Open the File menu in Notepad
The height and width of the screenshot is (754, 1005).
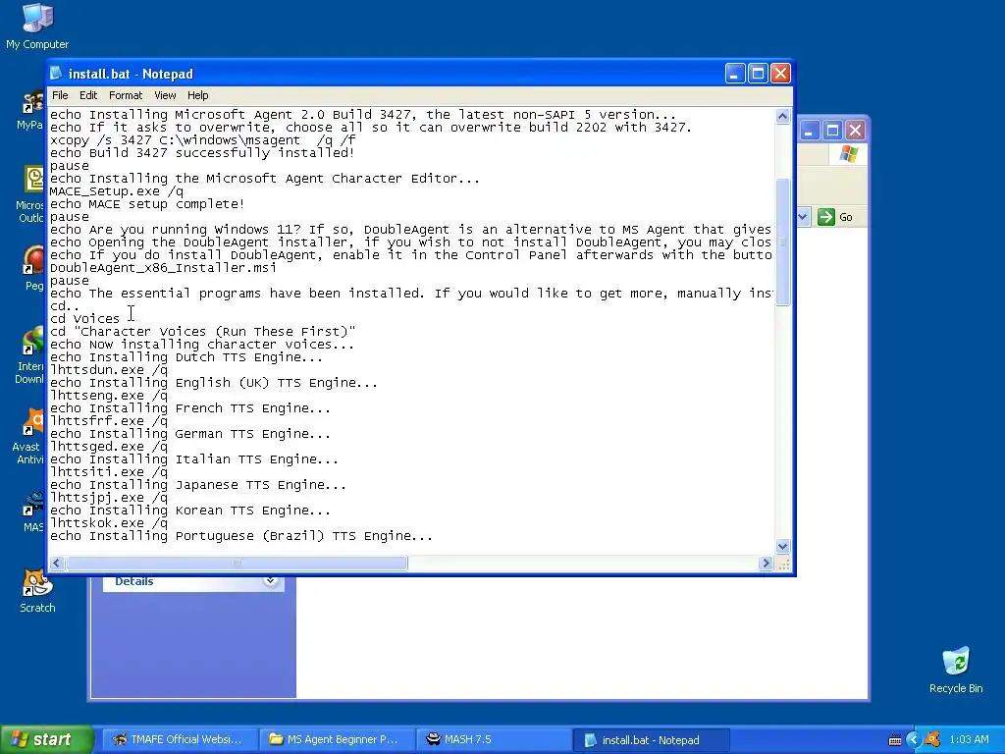[x=60, y=95]
